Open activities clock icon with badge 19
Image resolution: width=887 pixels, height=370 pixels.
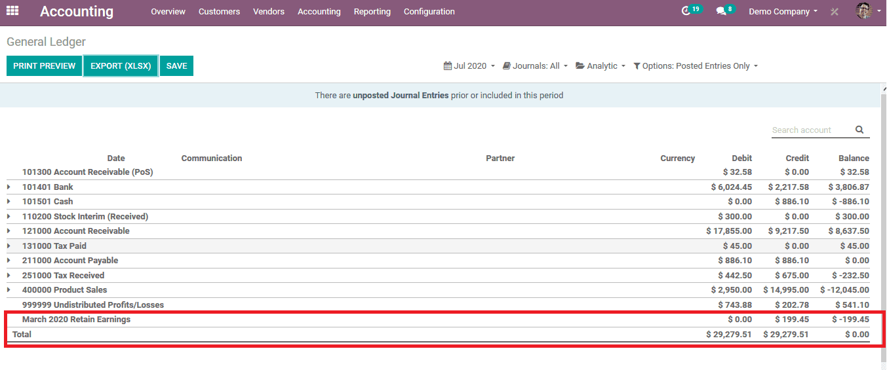pos(691,10)
